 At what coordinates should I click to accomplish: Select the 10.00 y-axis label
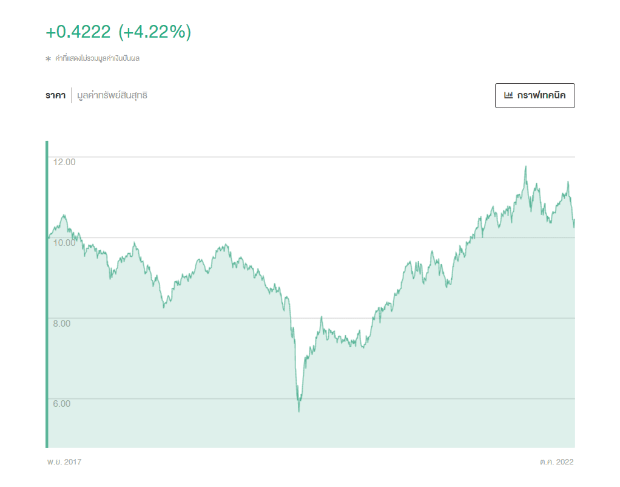click(x=64, y=242)
